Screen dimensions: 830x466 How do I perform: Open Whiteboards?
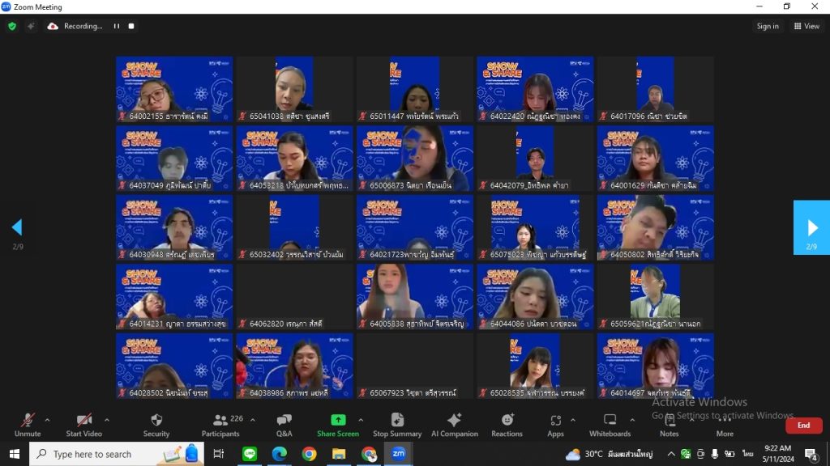pos(610,425)
